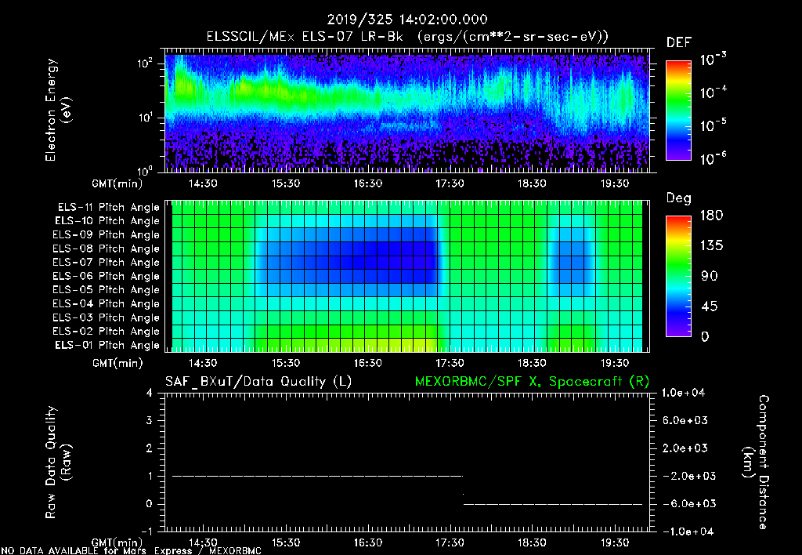Click the Component Distance (km) axis label
The width and height of the screenshot is (802, 555).
click(x=756, y=462)
